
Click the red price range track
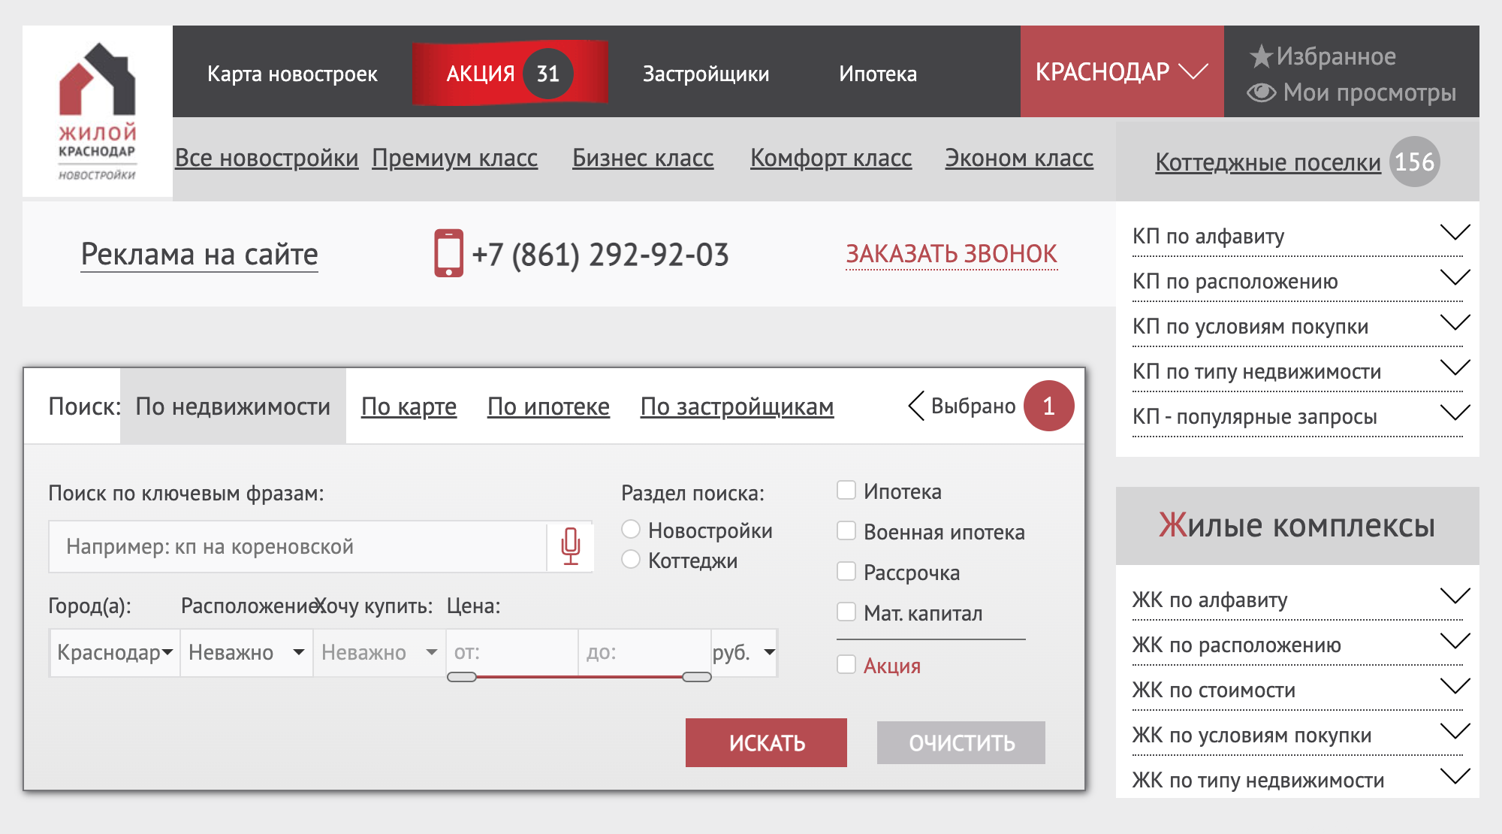coord(579,677)
